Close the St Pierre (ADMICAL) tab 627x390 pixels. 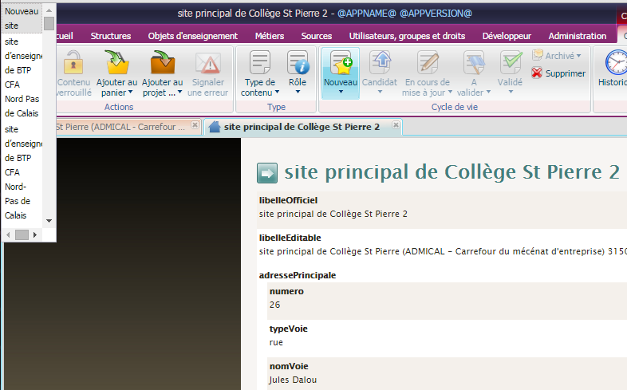point(195,125)
